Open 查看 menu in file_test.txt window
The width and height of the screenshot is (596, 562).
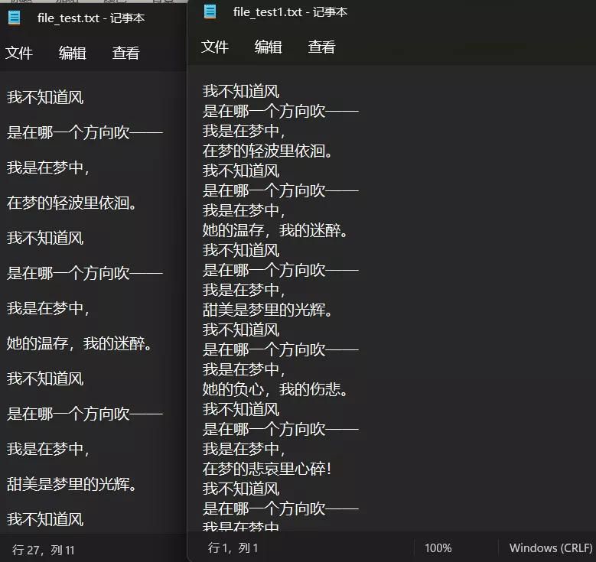[125, 53]
